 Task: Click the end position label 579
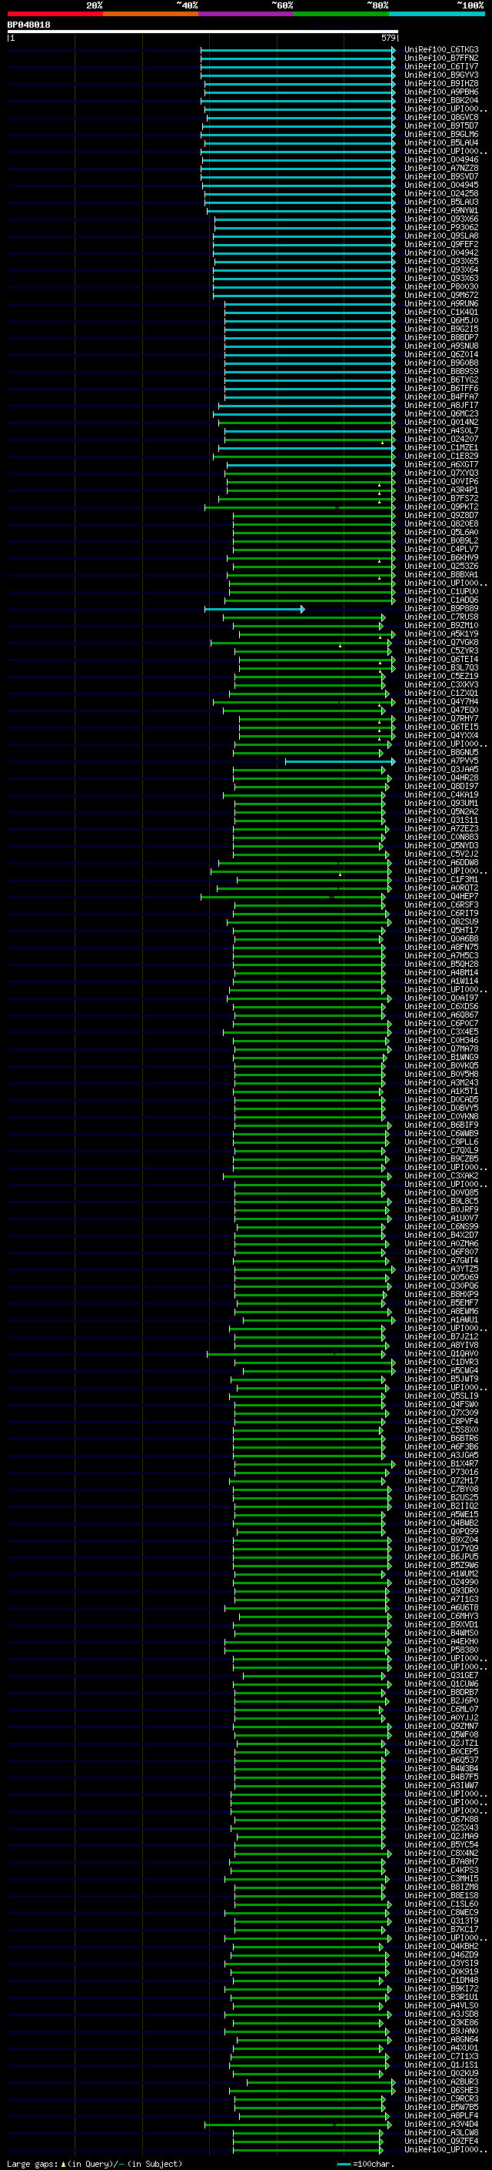click(388, 38)
